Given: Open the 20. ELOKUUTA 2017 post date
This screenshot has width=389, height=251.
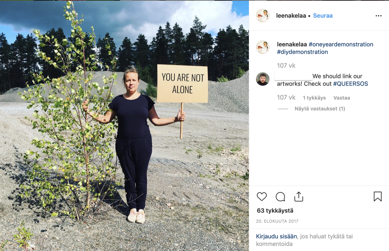Looking at the screenshot, I should 277,221.
